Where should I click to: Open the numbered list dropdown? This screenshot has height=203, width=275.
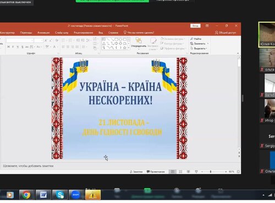coord(74,40)
